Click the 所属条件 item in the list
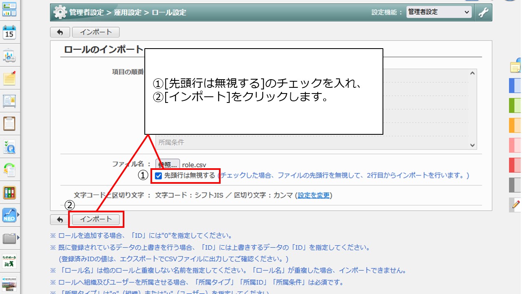Screen dimensions: 522x294 171,143
